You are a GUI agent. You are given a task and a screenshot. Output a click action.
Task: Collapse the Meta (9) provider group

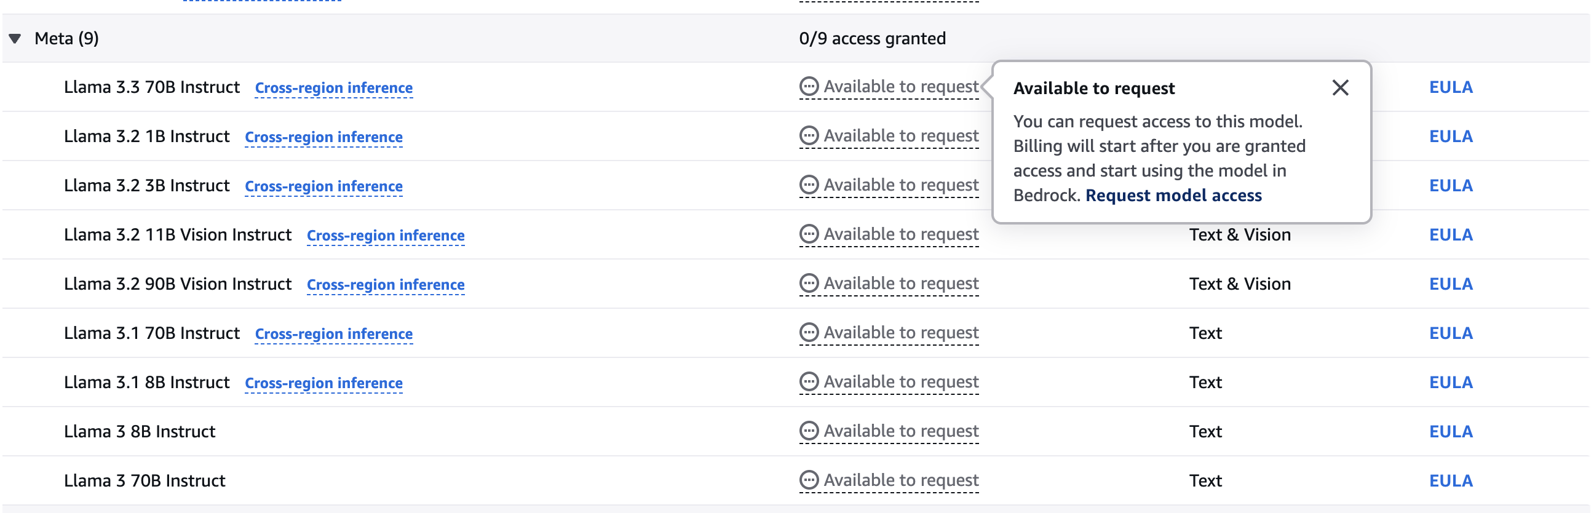pos(15,38)
